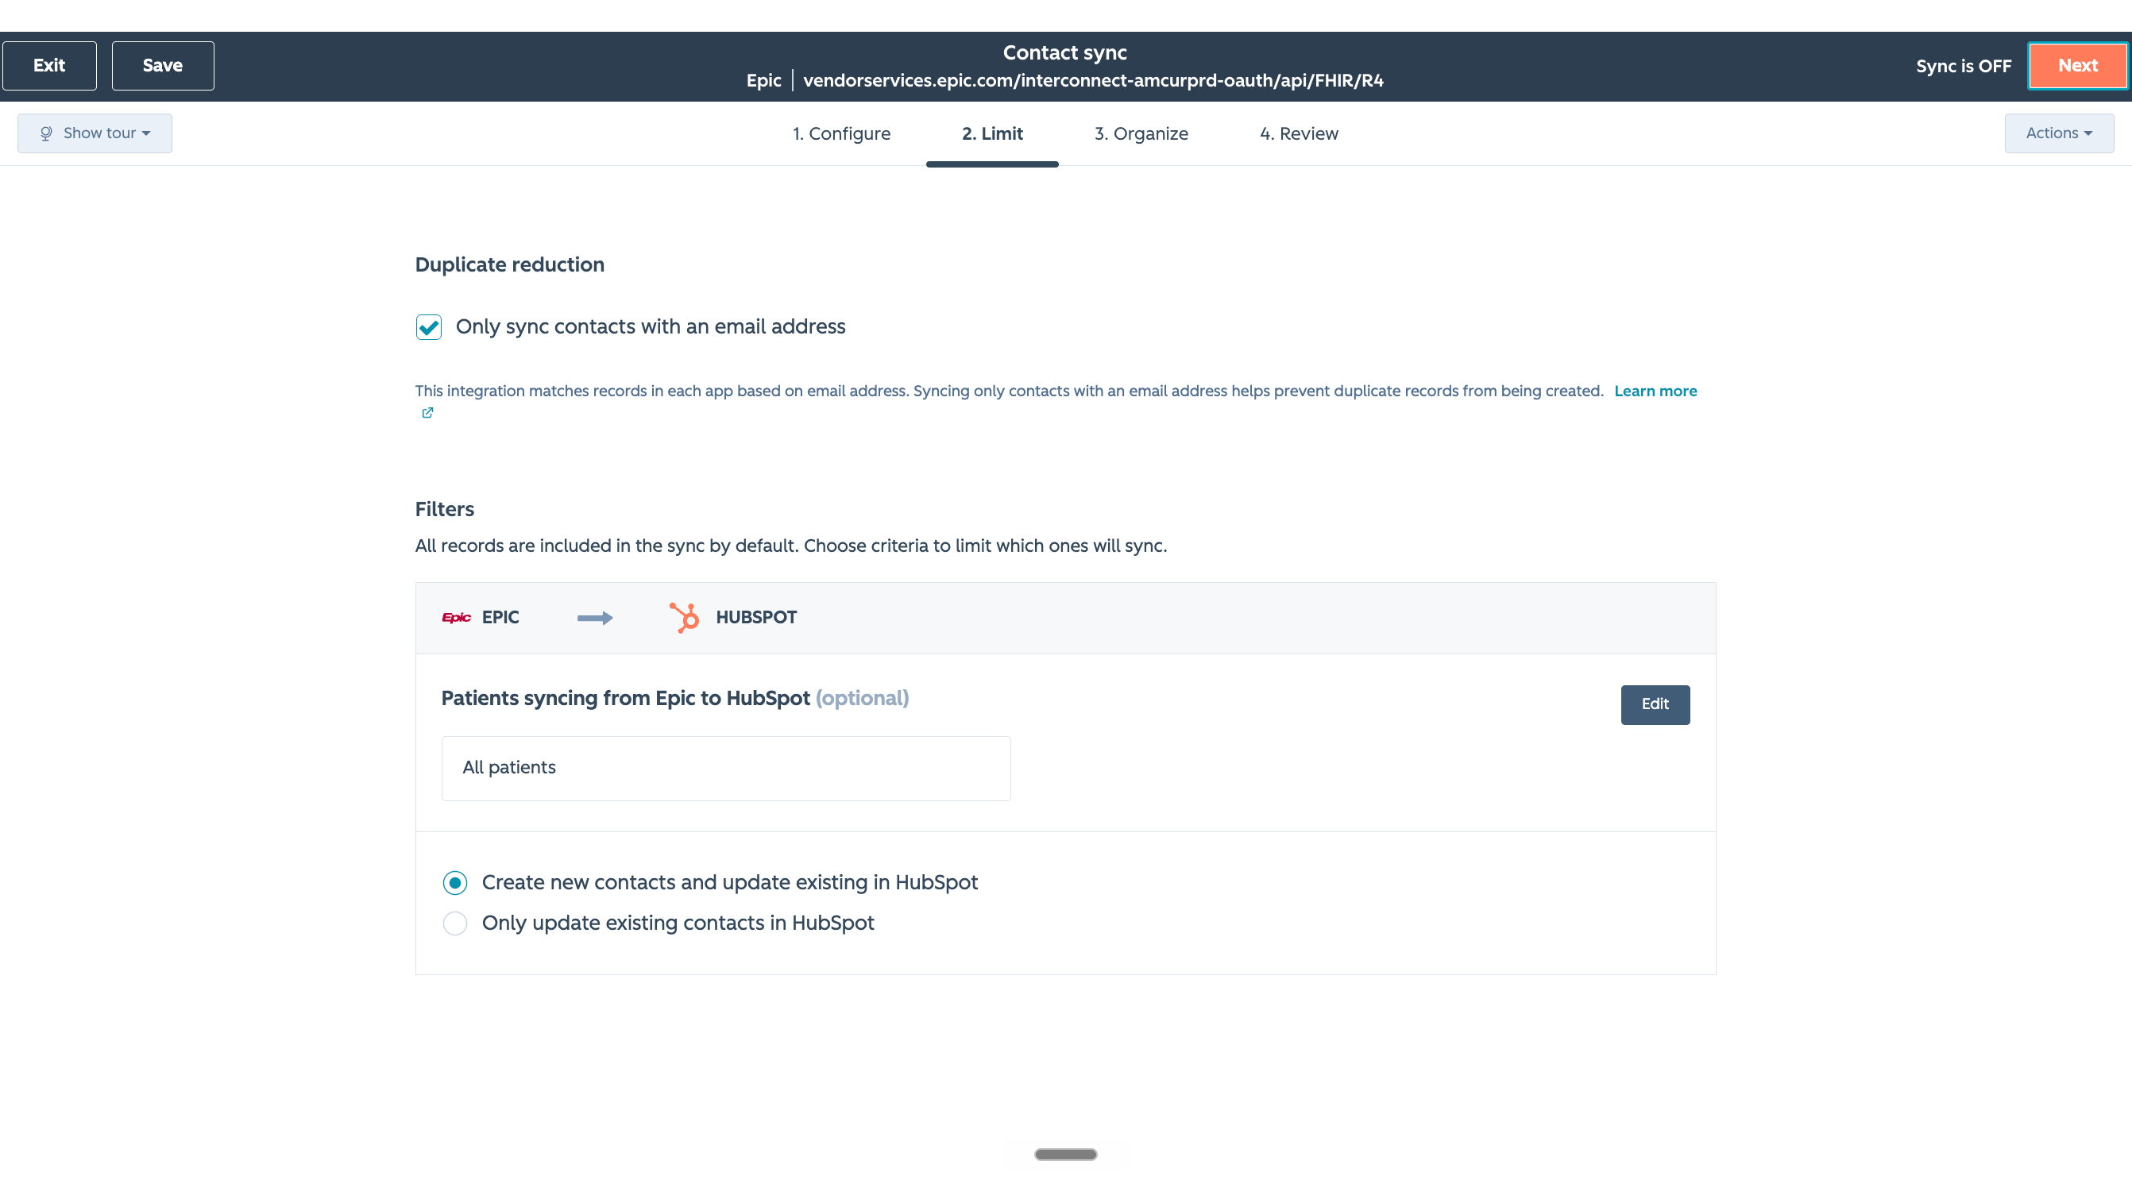Image resolution: width=2132 pixels, height=1199 pixels.
Task: Click the All patients filter box
Action: click(x=726, y=768)
